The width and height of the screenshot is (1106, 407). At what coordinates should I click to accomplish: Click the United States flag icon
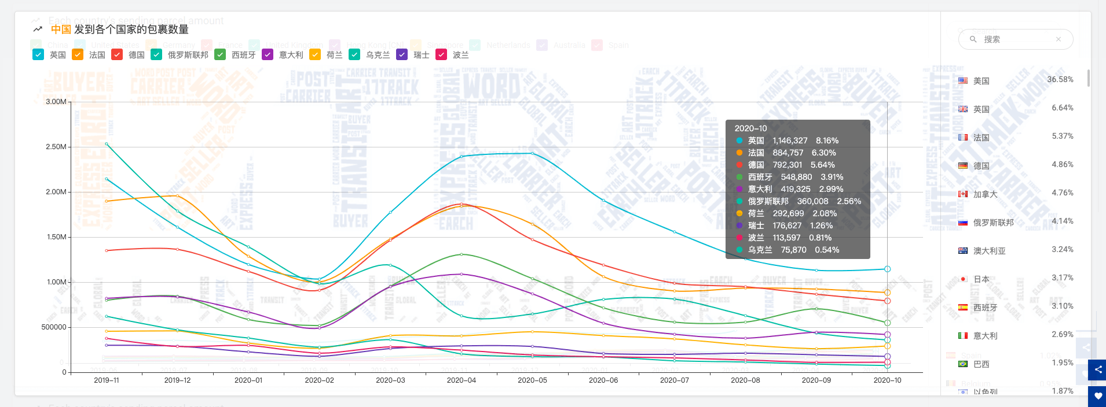[x=963, y=81]
